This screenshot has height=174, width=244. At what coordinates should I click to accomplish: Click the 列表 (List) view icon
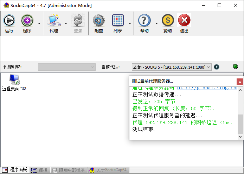tap(118, 20)
